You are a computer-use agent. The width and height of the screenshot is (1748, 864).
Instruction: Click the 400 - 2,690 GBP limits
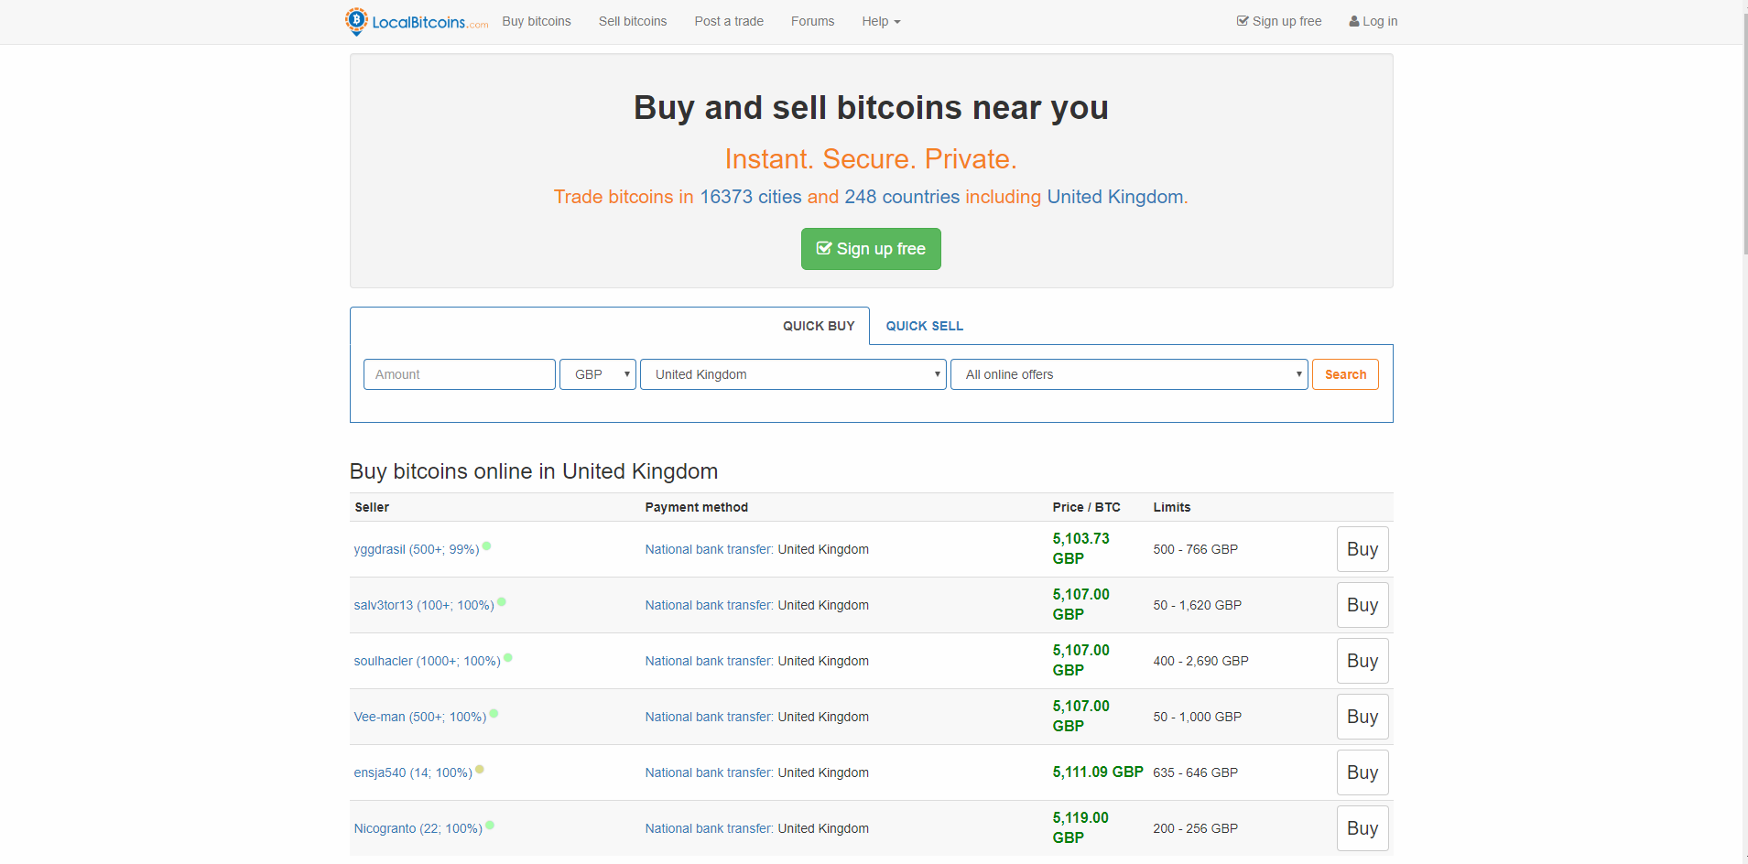coord(1201,661)
